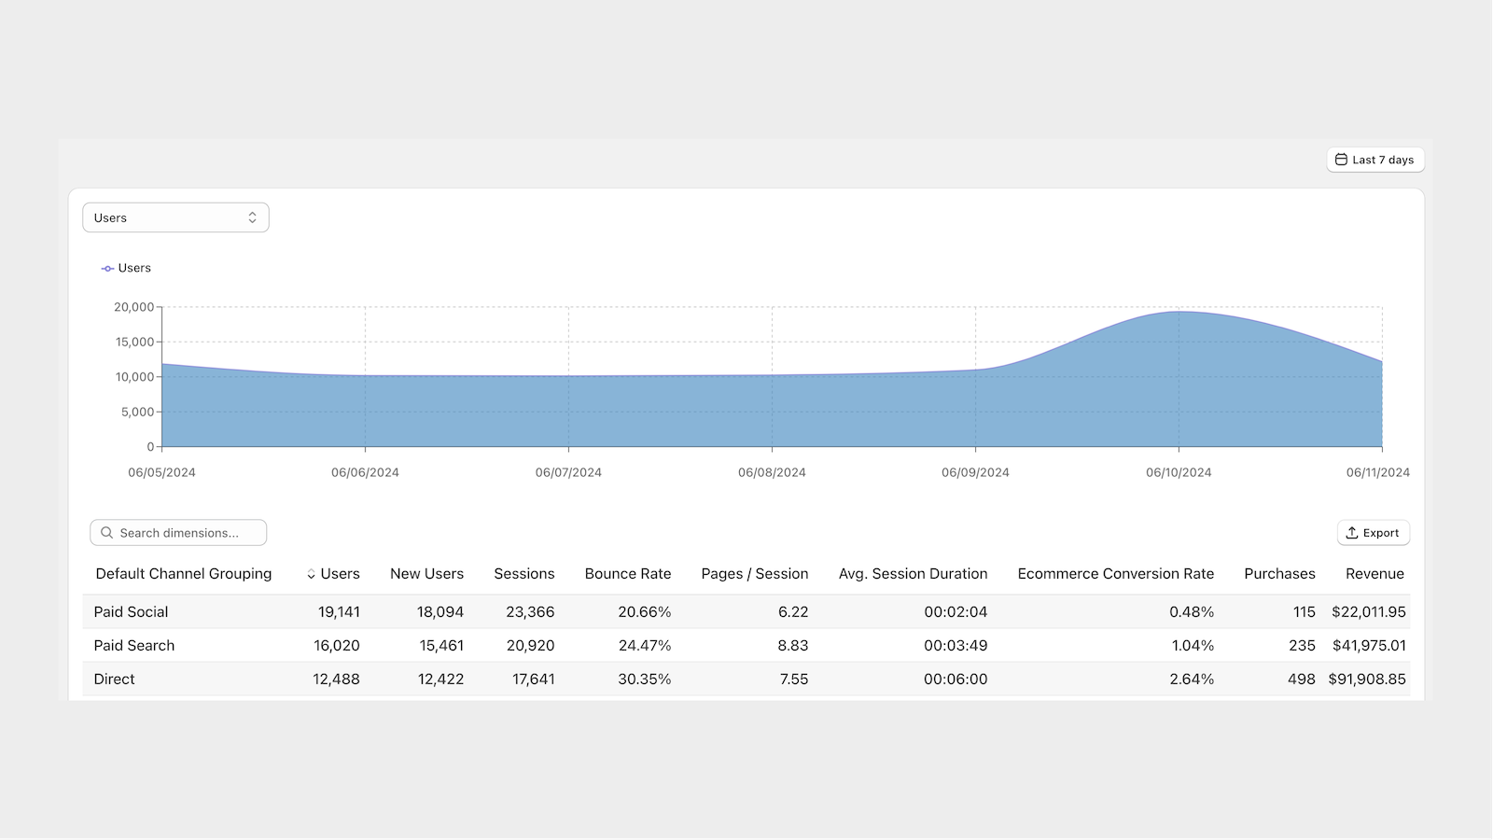Sort by the Revenue column header
This screenshot has width=1493, height=840.
pos(1374,574)
